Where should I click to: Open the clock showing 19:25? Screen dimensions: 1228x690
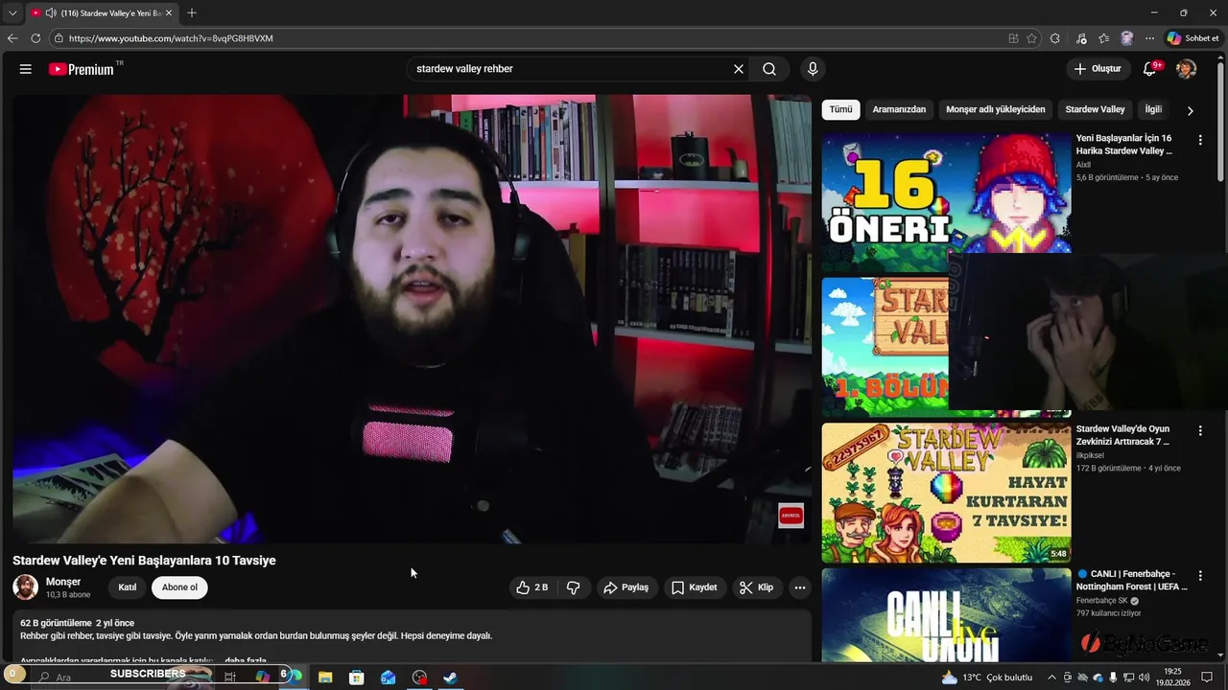tap(1173, 678)
